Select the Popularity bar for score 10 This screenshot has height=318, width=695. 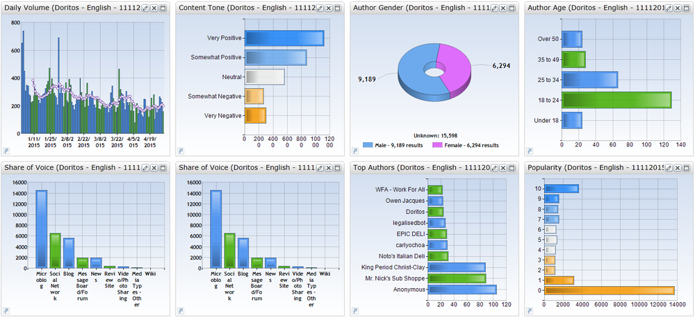(562, 189)
